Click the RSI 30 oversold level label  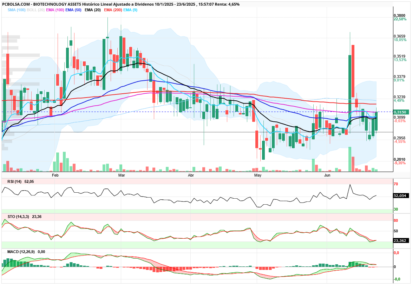(x=396, y=209)
